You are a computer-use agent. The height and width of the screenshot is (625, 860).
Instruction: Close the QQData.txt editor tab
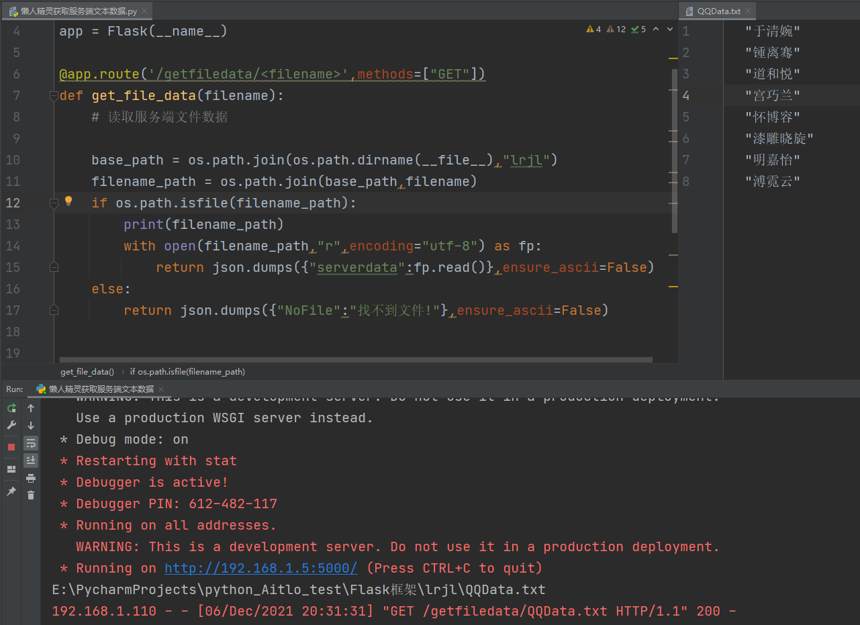click(748, 11)
